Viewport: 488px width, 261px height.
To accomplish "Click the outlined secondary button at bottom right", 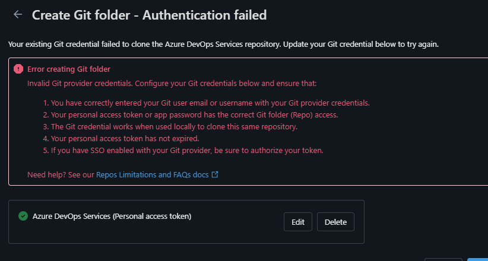I will coord(443,259).
